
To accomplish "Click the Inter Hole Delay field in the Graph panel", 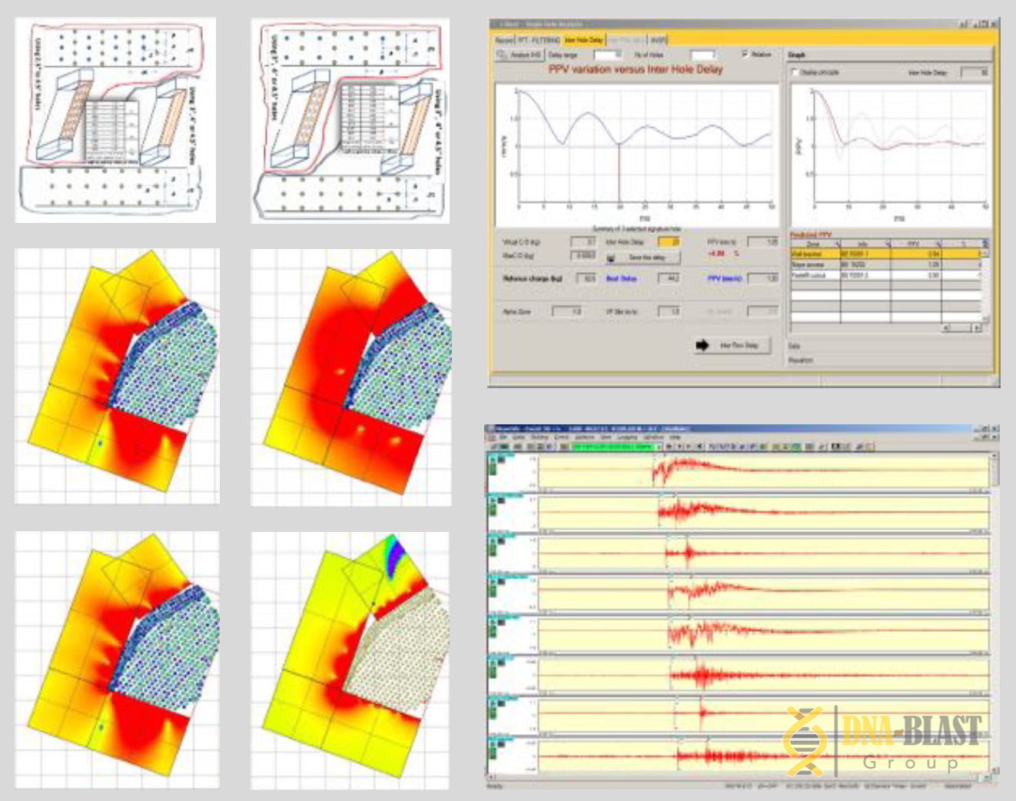I will (974, 72).
